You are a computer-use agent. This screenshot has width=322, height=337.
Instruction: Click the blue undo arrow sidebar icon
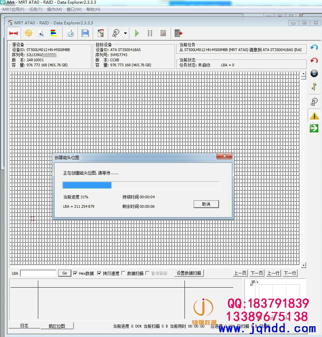coord(314,47)
